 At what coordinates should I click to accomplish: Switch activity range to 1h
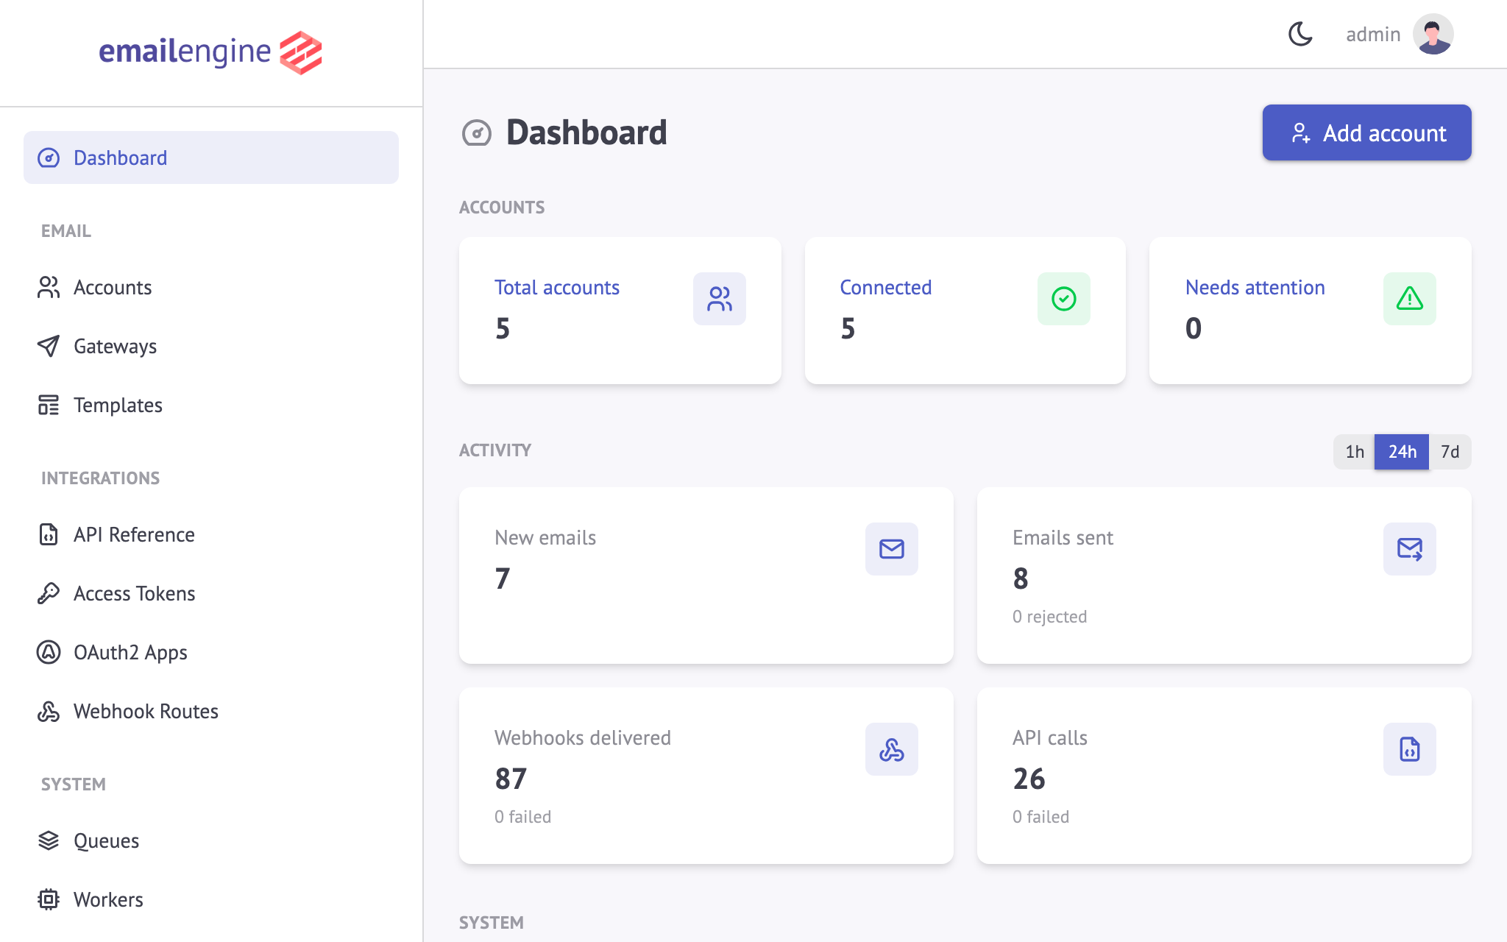coord(1354,451)
